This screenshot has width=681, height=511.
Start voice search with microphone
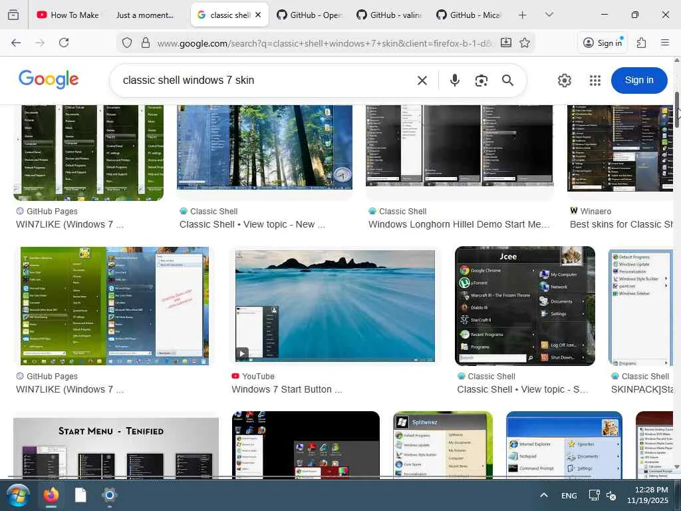455,81
